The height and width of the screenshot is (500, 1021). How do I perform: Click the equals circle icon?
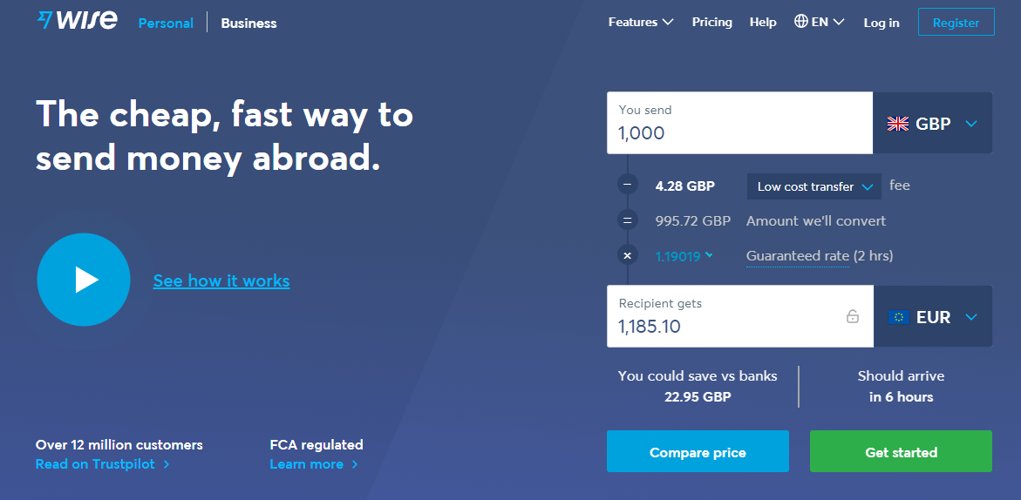point(627,220)
